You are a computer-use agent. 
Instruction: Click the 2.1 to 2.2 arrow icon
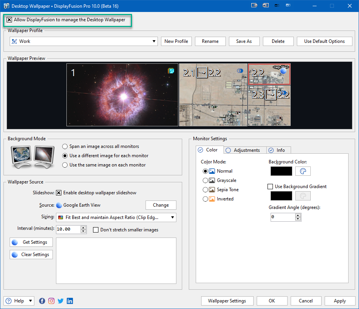coord(202,73)
